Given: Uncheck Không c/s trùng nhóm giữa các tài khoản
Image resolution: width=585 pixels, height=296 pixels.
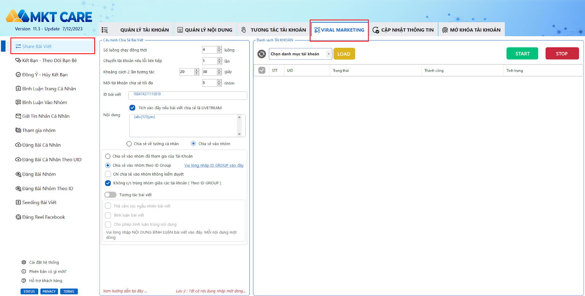Looking at the screenshot, I should pyautogui.click(x=108, y=183).
